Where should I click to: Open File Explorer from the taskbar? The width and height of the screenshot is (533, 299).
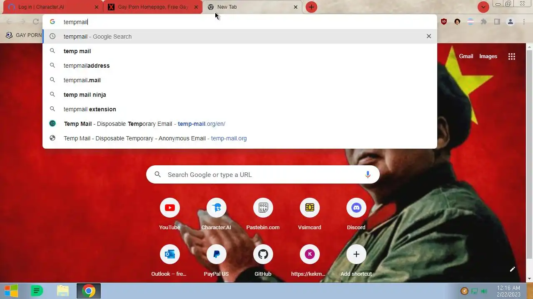[x=62, y=291]
